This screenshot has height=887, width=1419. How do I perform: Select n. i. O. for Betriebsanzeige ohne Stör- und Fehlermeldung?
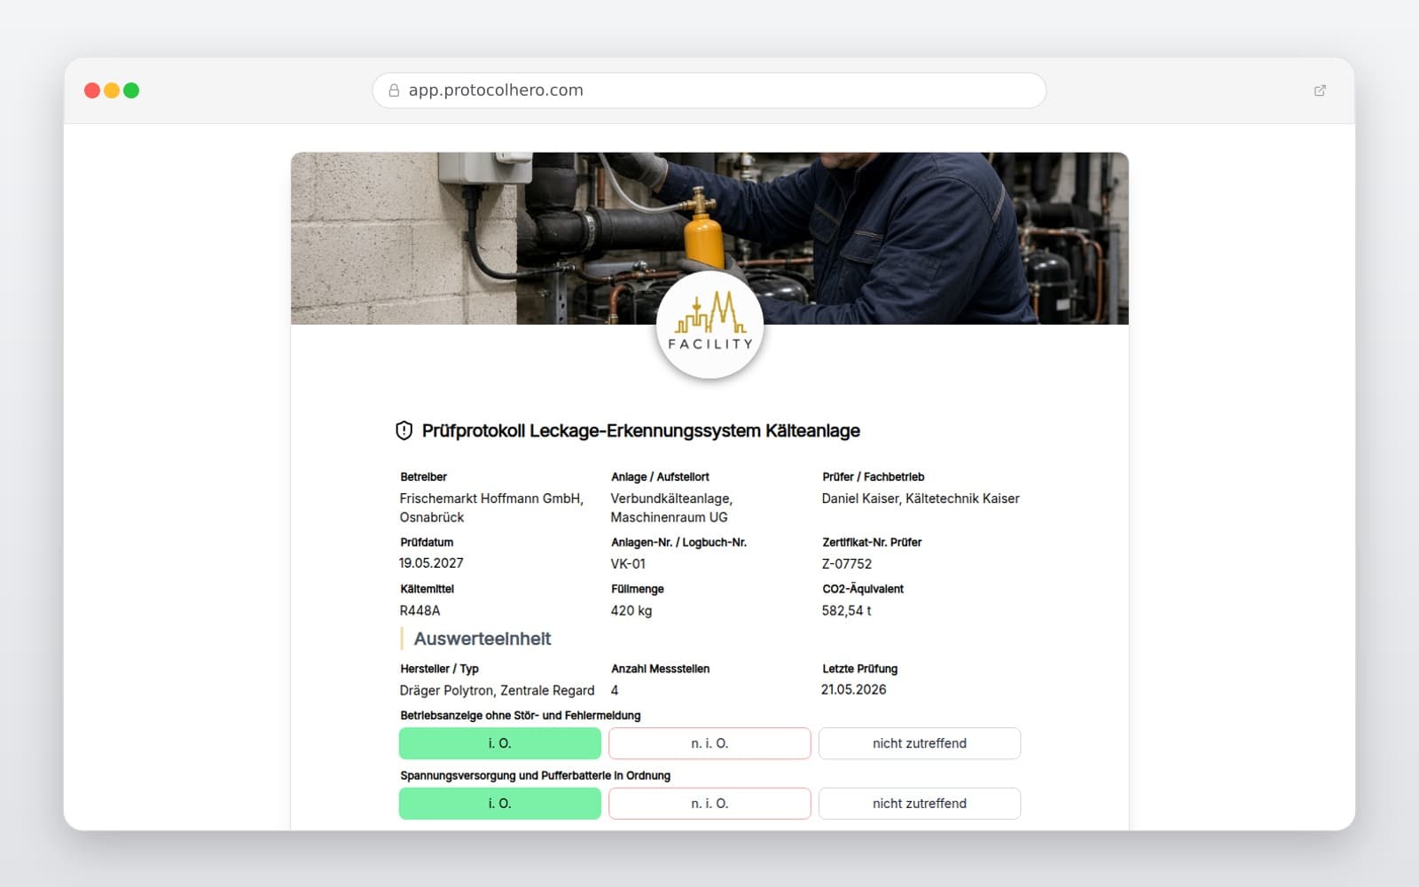pyautogui.click(x=709, y=743)
